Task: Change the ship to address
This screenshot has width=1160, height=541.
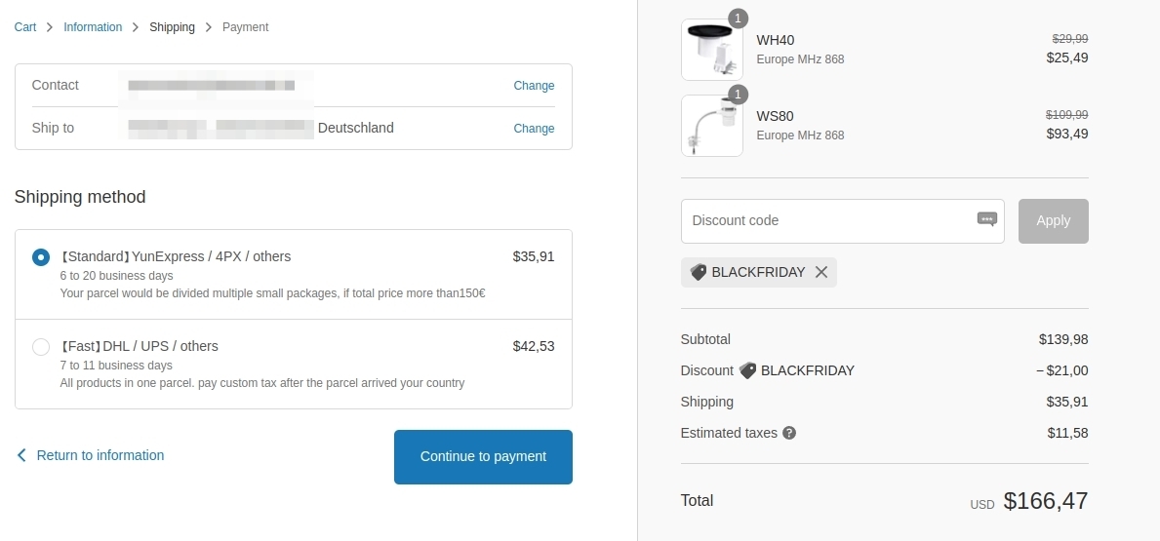Action: pyautogui.click(x=534, y=129)
